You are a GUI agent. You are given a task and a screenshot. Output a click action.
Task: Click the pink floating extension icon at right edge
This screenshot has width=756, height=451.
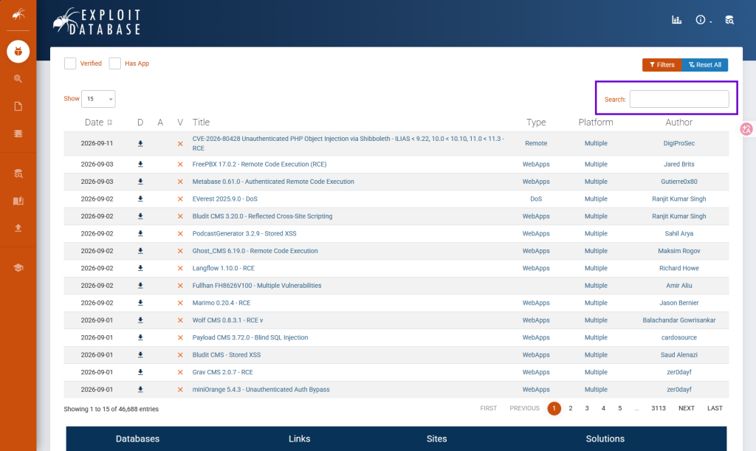point(746,128)
